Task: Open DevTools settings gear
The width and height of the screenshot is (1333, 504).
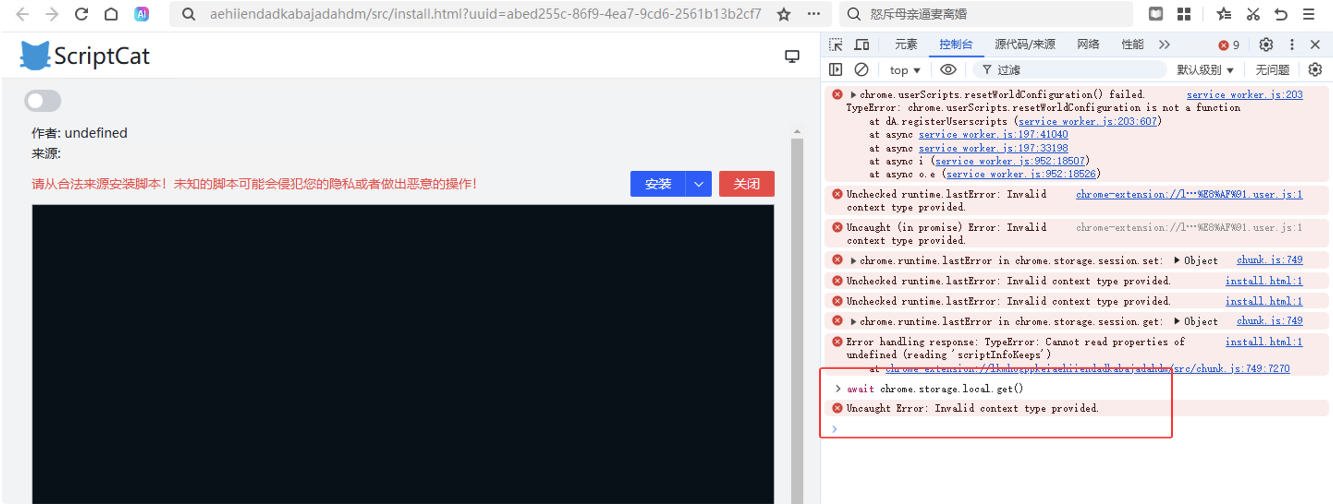Action: [x=1266, y=44]
